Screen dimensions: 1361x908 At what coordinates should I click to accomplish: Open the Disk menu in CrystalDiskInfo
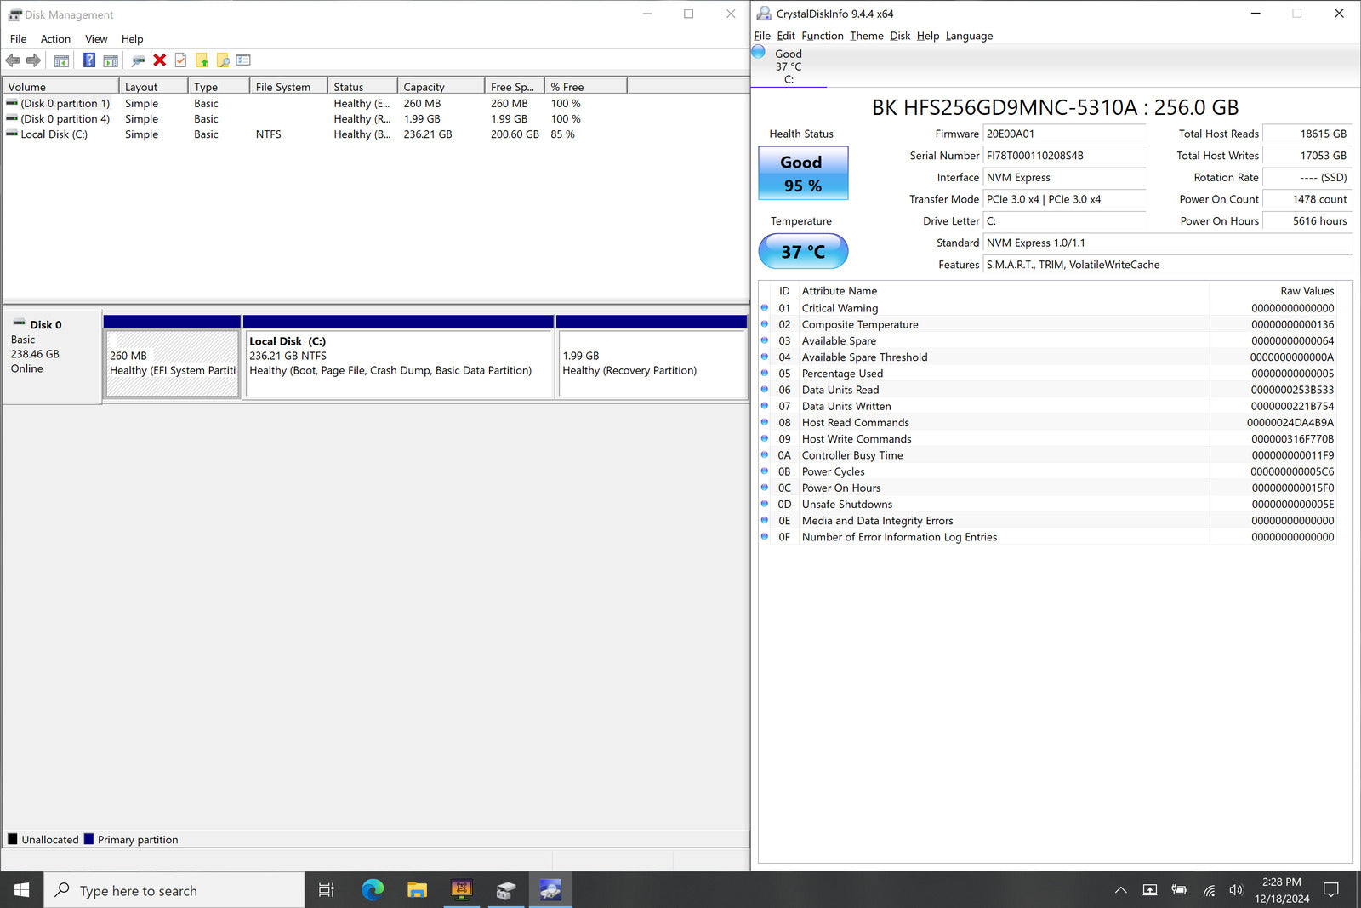[900, 36]
